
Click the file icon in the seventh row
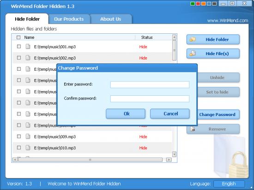pos(28,114)
